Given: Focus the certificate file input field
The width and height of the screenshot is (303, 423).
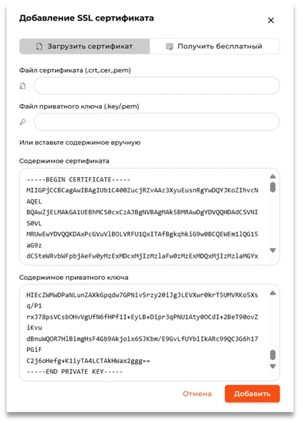Looking at the screenshot, I should click(156, 86).
